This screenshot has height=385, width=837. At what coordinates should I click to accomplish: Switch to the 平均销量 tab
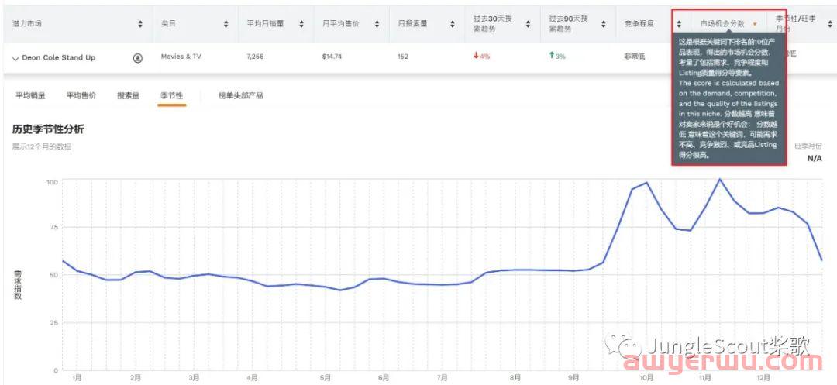pyautogui.click(x=30, y=95)
